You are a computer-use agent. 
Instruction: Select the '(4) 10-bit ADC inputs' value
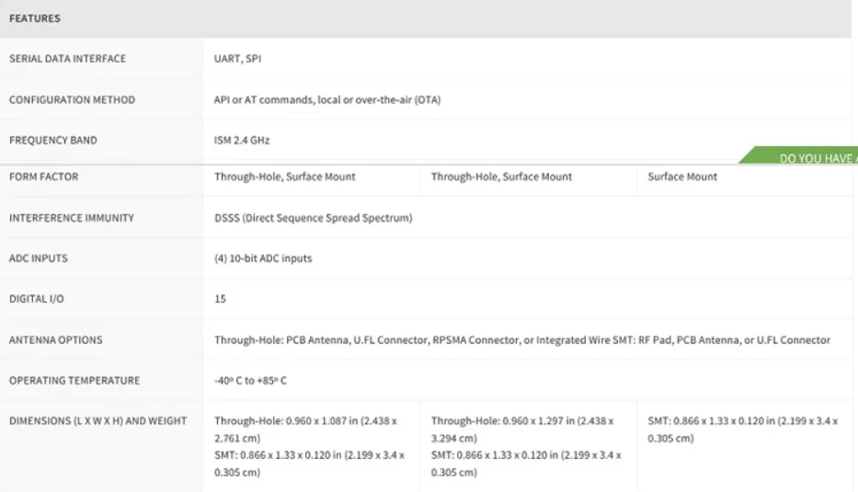(x=263, y=258)
